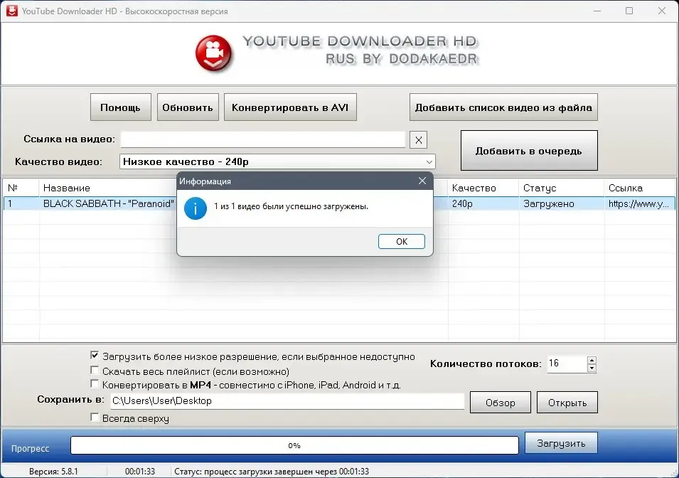Click the 'Статус' column header

click(540, 188)
